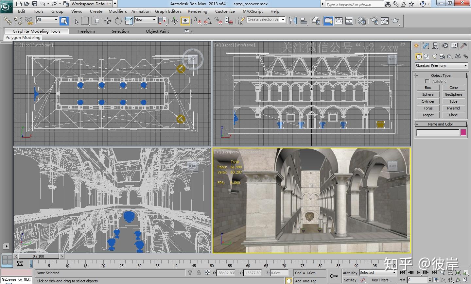The image size is (471, 284).
Task: Select the Move tool in main toolbar
Action: click(108, 21)
